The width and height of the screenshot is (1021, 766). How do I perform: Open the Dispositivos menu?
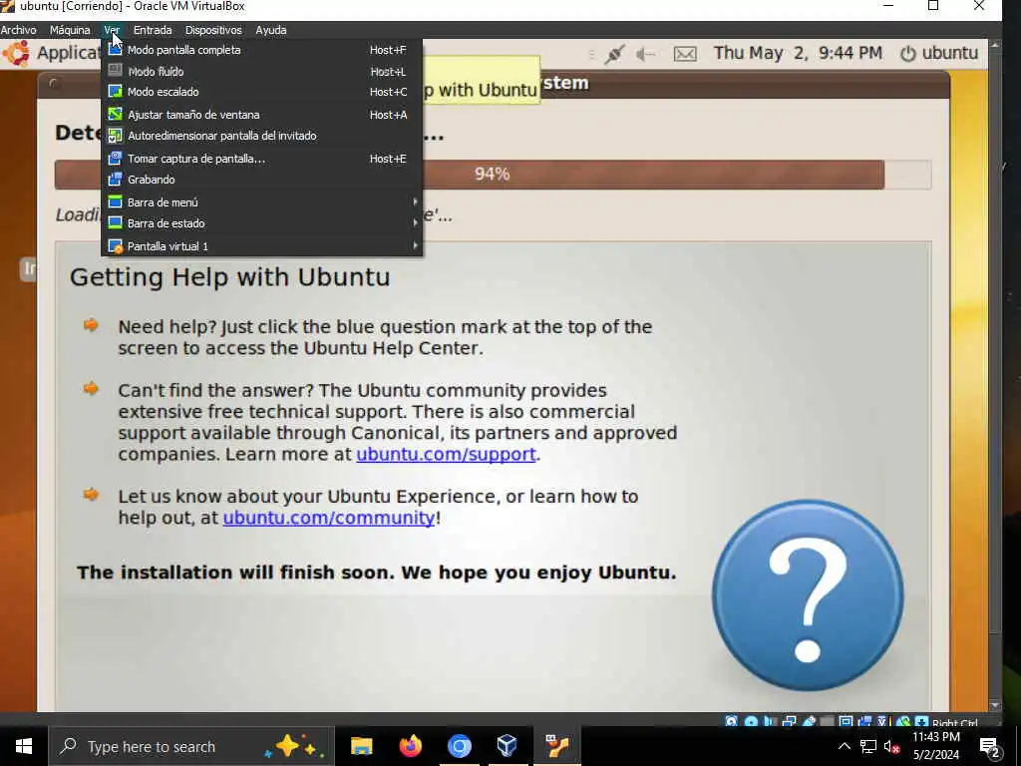coord(213,30)
